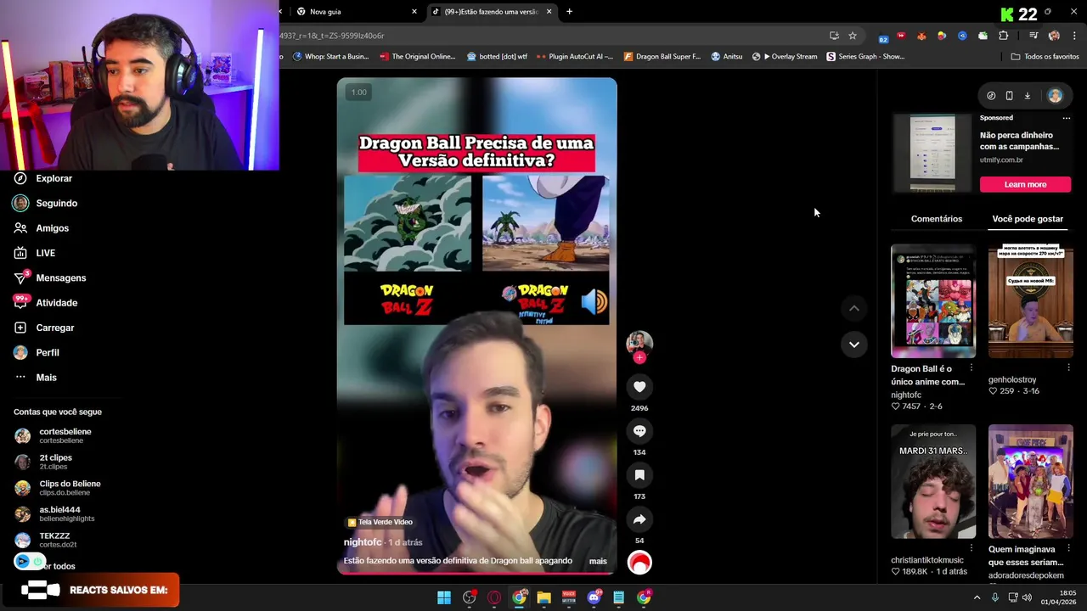Open Mensagens in the sidebar

60,277
